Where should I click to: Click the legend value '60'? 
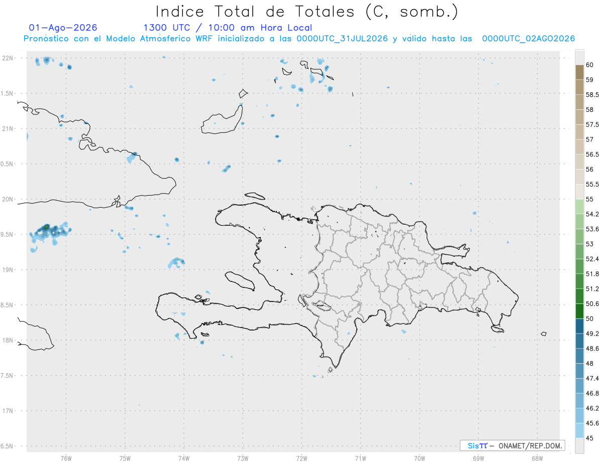click(x=589, y=65)
